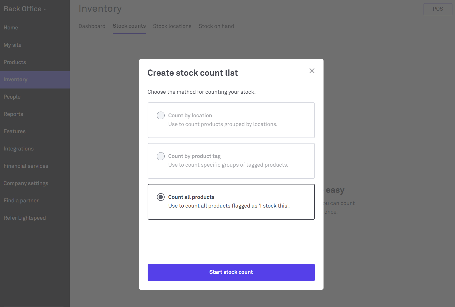Select the Count by location radio button
Screen dimensions: 455x307
tap(161, 116)
